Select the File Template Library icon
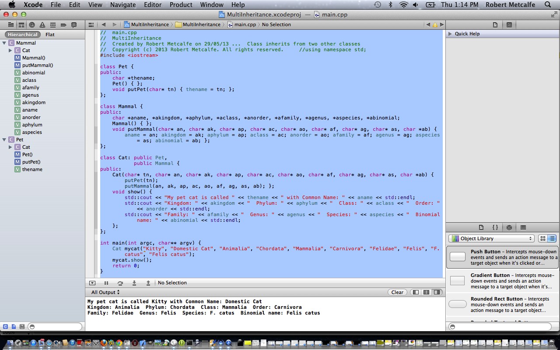560x350 pixels. click(481, 227)
